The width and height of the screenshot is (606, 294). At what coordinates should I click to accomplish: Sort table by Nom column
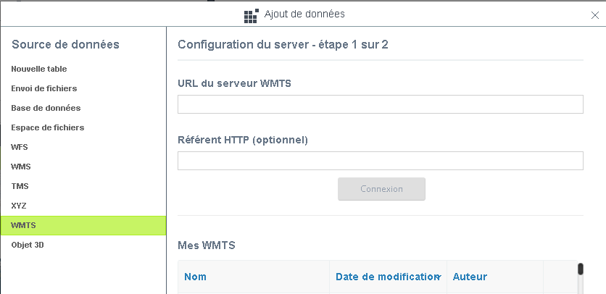(x=196, y=277)
